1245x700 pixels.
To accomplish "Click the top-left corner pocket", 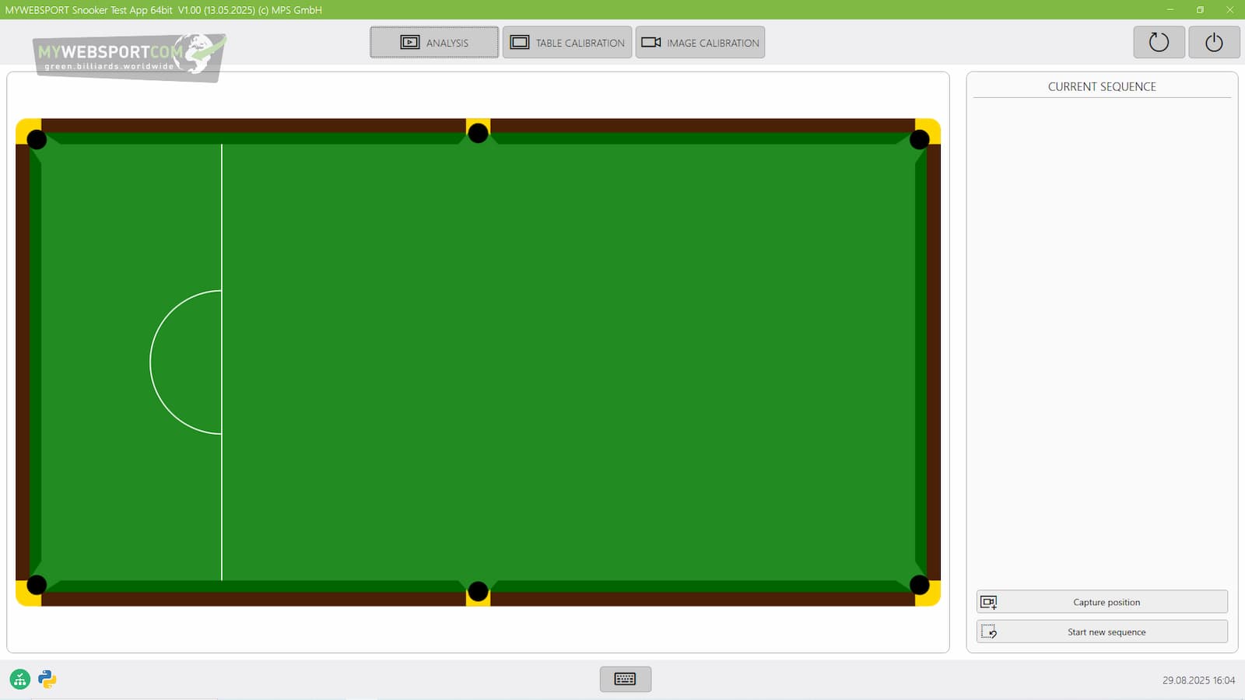I will pyautogui.click(x=37, y=139).
